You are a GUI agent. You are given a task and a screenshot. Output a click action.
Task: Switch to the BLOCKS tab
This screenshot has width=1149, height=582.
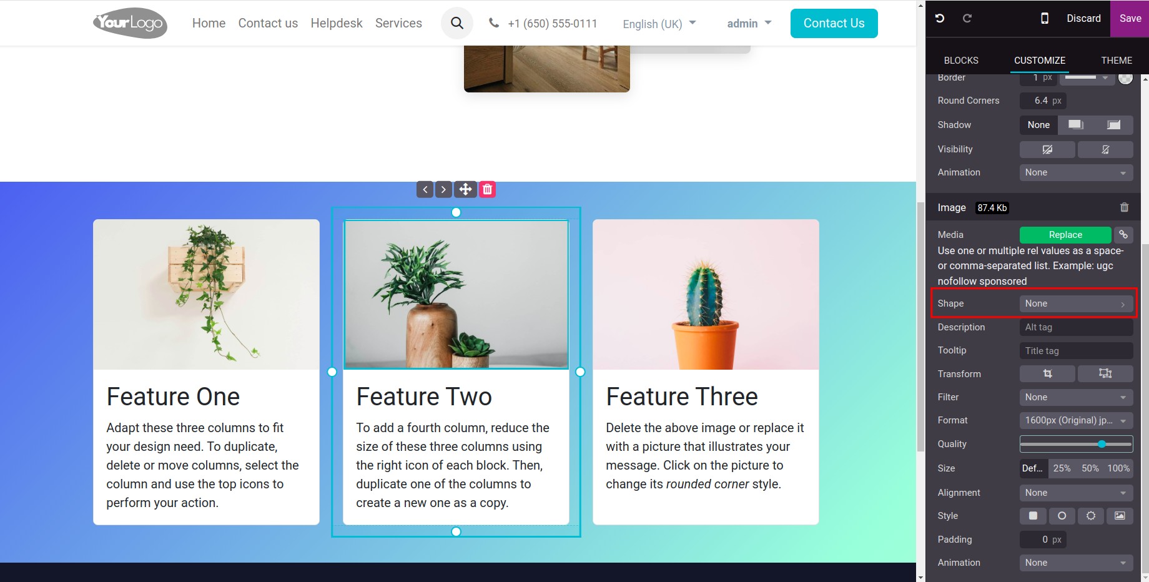tap(961, 61)
